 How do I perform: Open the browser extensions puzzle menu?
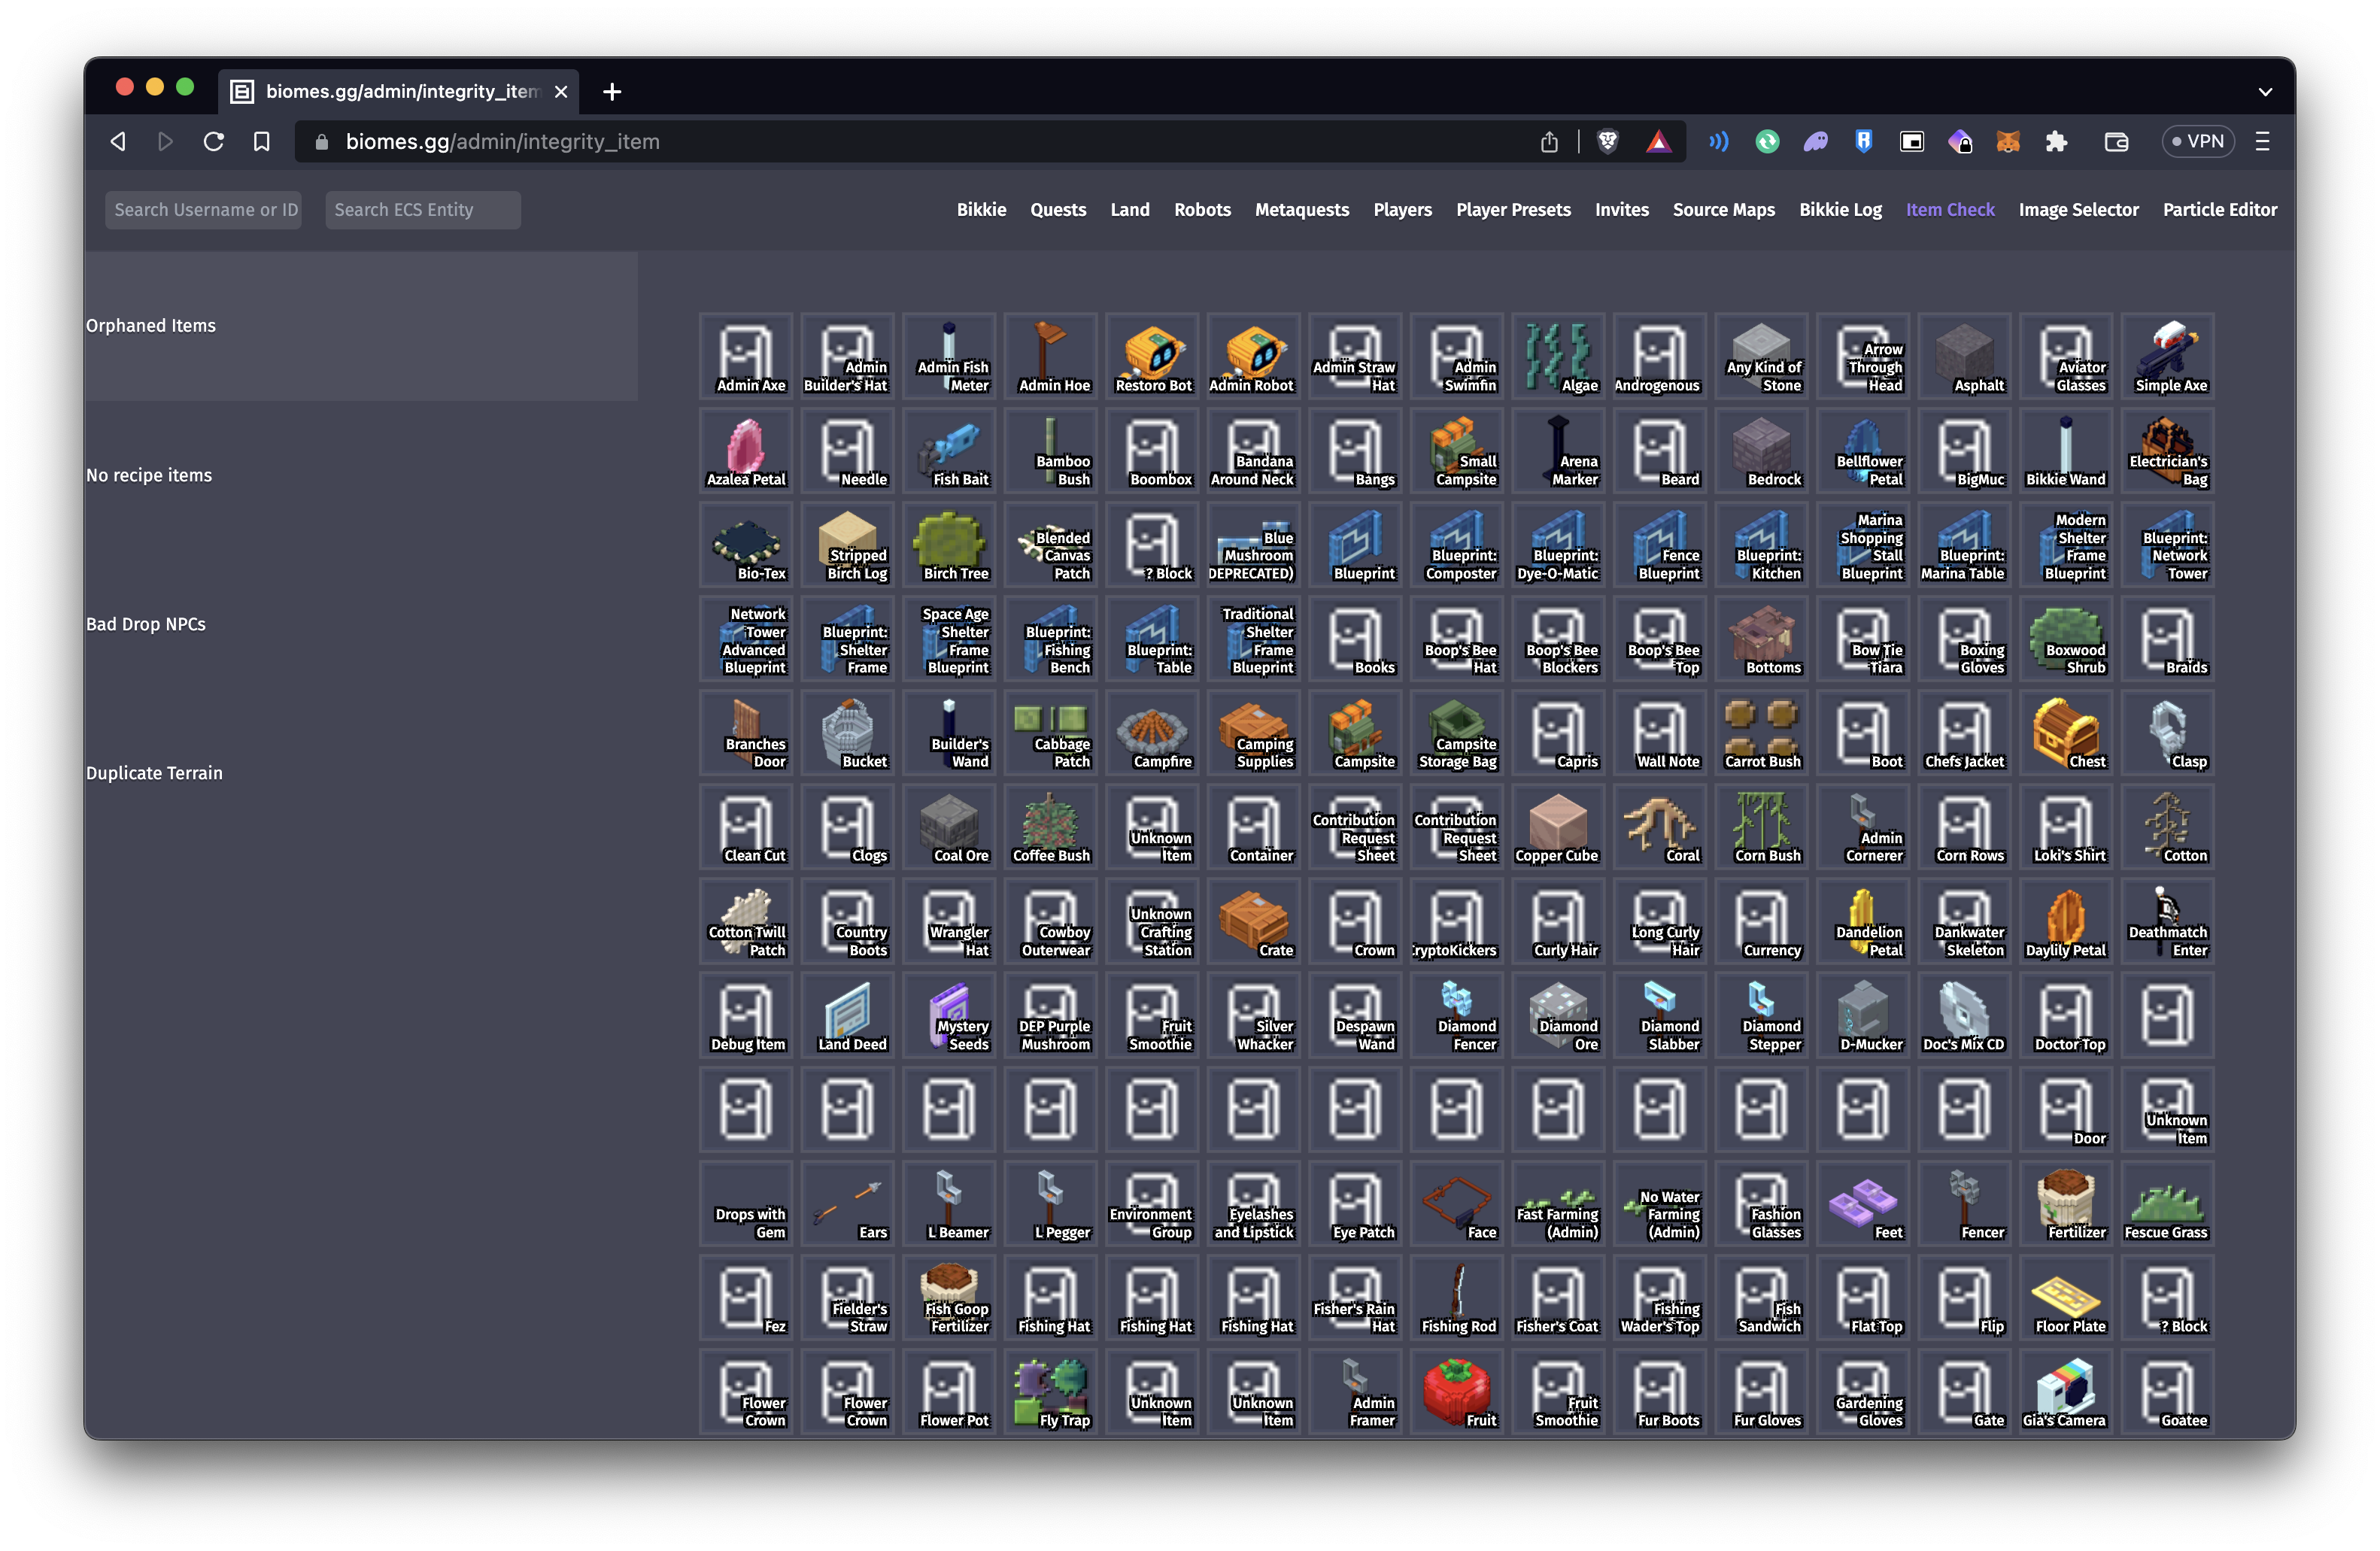click(x=2057, y=142)
